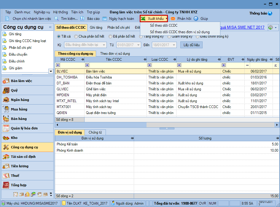Viewport: 280px width, 207px height.
Task: Switch to the Chứng từ tab
Action: pos(95,132)
